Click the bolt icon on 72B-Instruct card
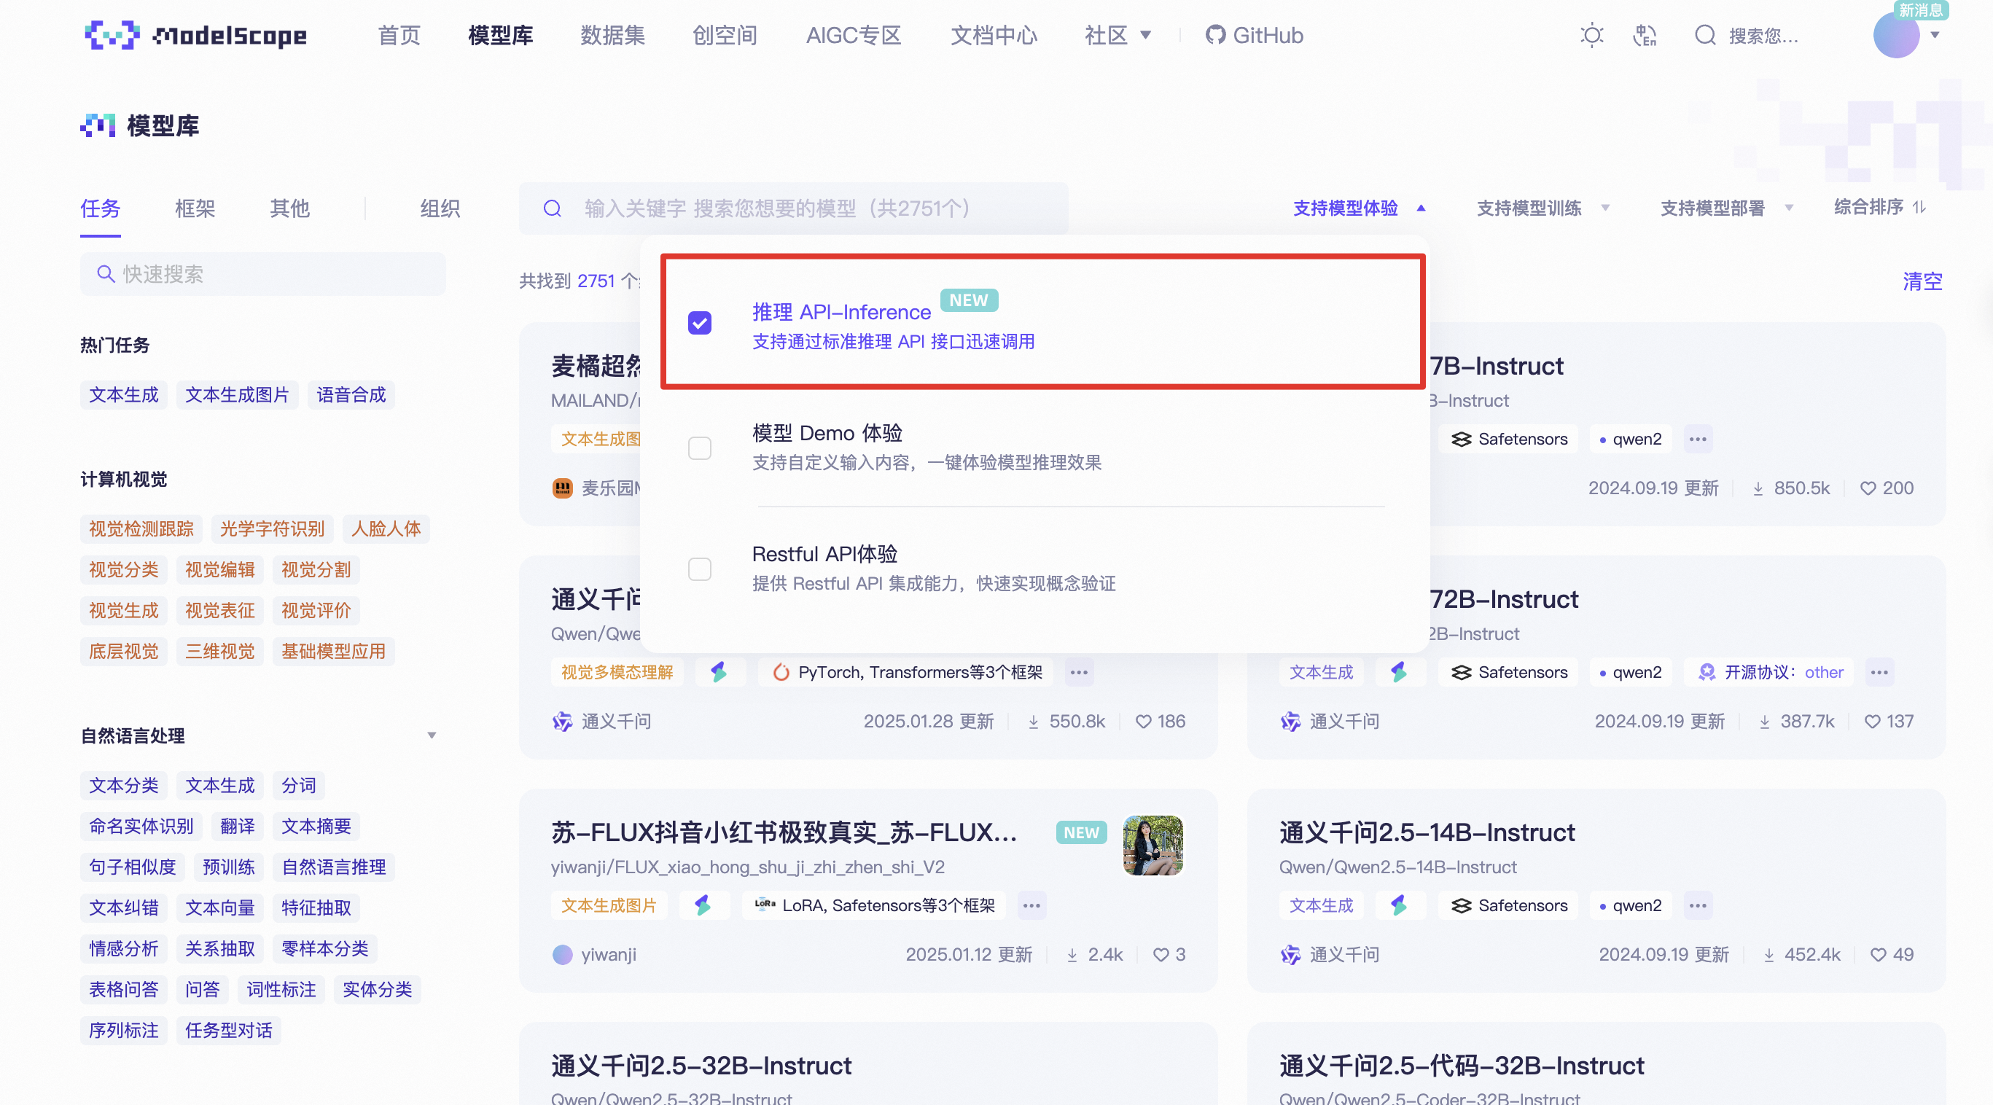1993x1105 pixels. pyautogui.click(x=1399, y=673)
